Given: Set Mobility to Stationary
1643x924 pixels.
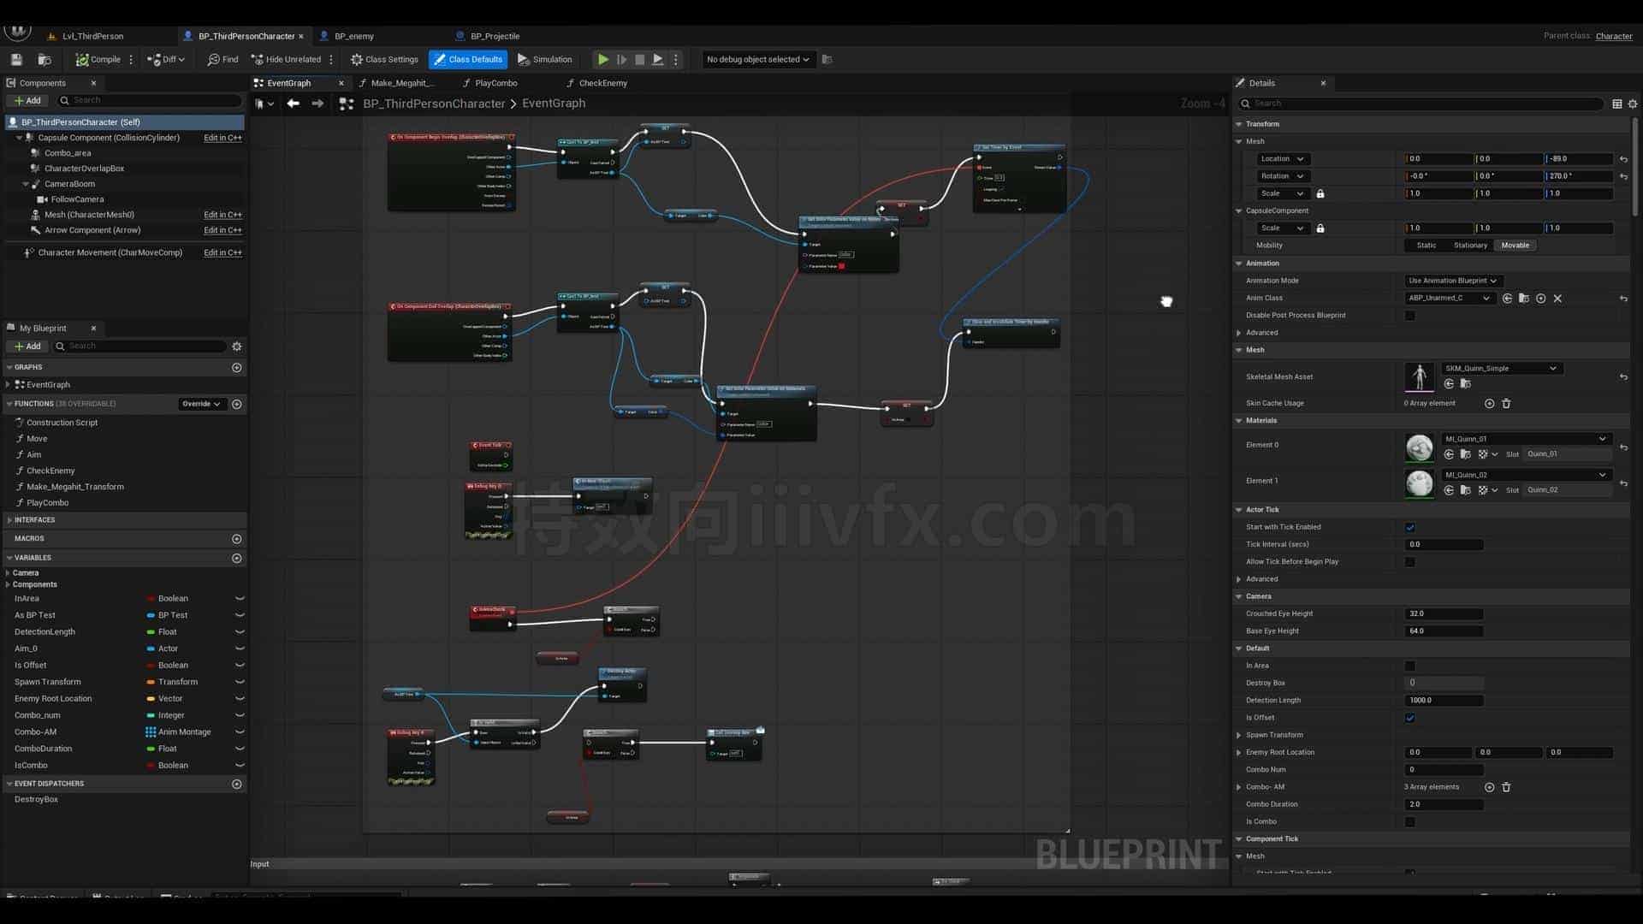Looking at the screenshot, I should [x=1470, y=246].
